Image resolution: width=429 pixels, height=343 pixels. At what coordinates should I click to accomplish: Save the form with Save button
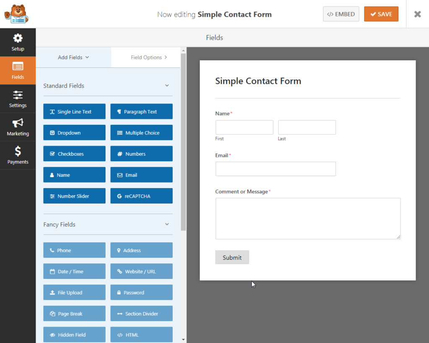(x=381, y=14)
